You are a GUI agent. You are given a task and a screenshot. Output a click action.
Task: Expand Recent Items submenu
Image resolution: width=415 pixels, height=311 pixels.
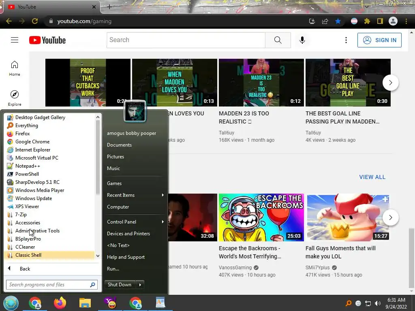coord(135,195)
